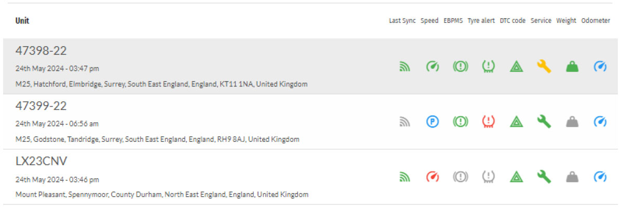Open unit LX23CNV details
Screen dimensions: 623x216
click(x=41, y=162)
